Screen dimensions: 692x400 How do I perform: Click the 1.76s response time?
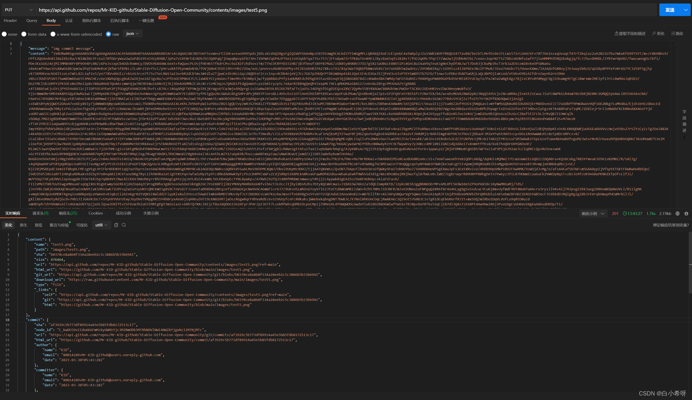coord(651,214)
